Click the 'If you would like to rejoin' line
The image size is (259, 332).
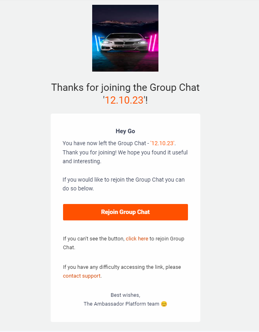pos(124,180)
